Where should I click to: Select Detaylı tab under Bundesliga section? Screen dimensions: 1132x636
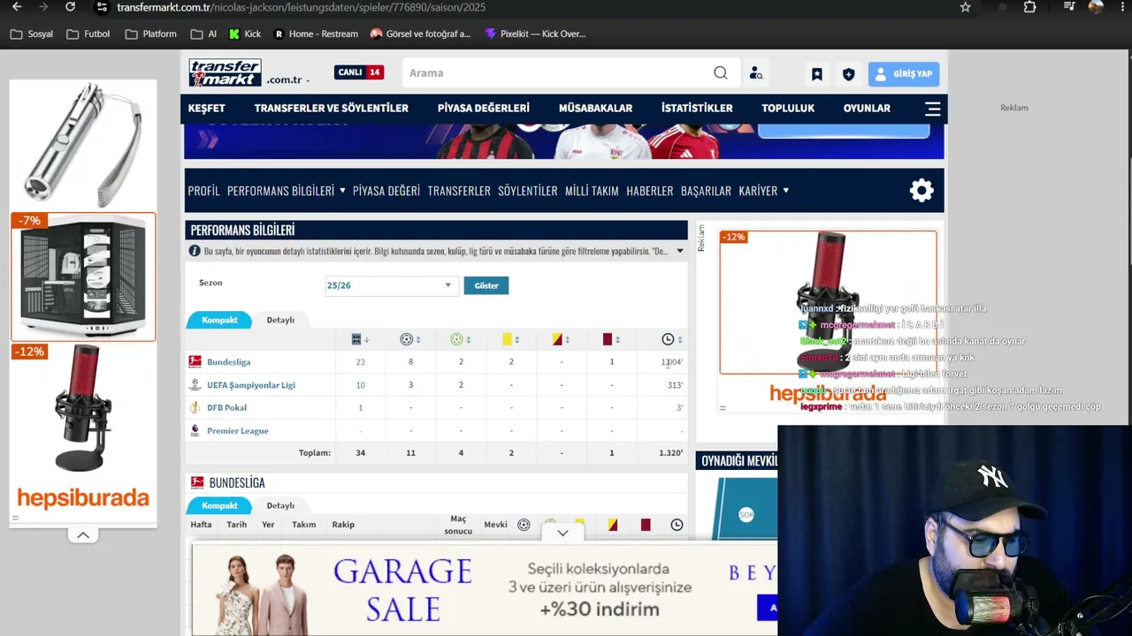[280, 505]
